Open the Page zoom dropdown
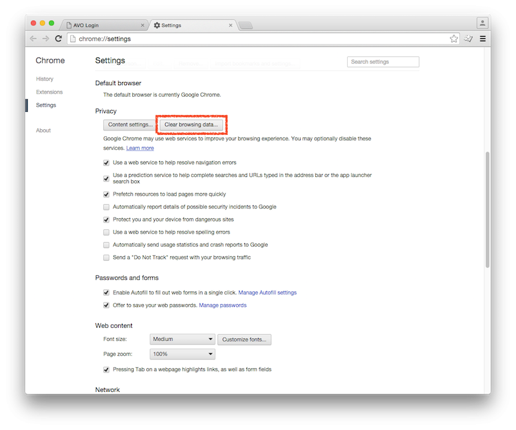 (182, 354)
